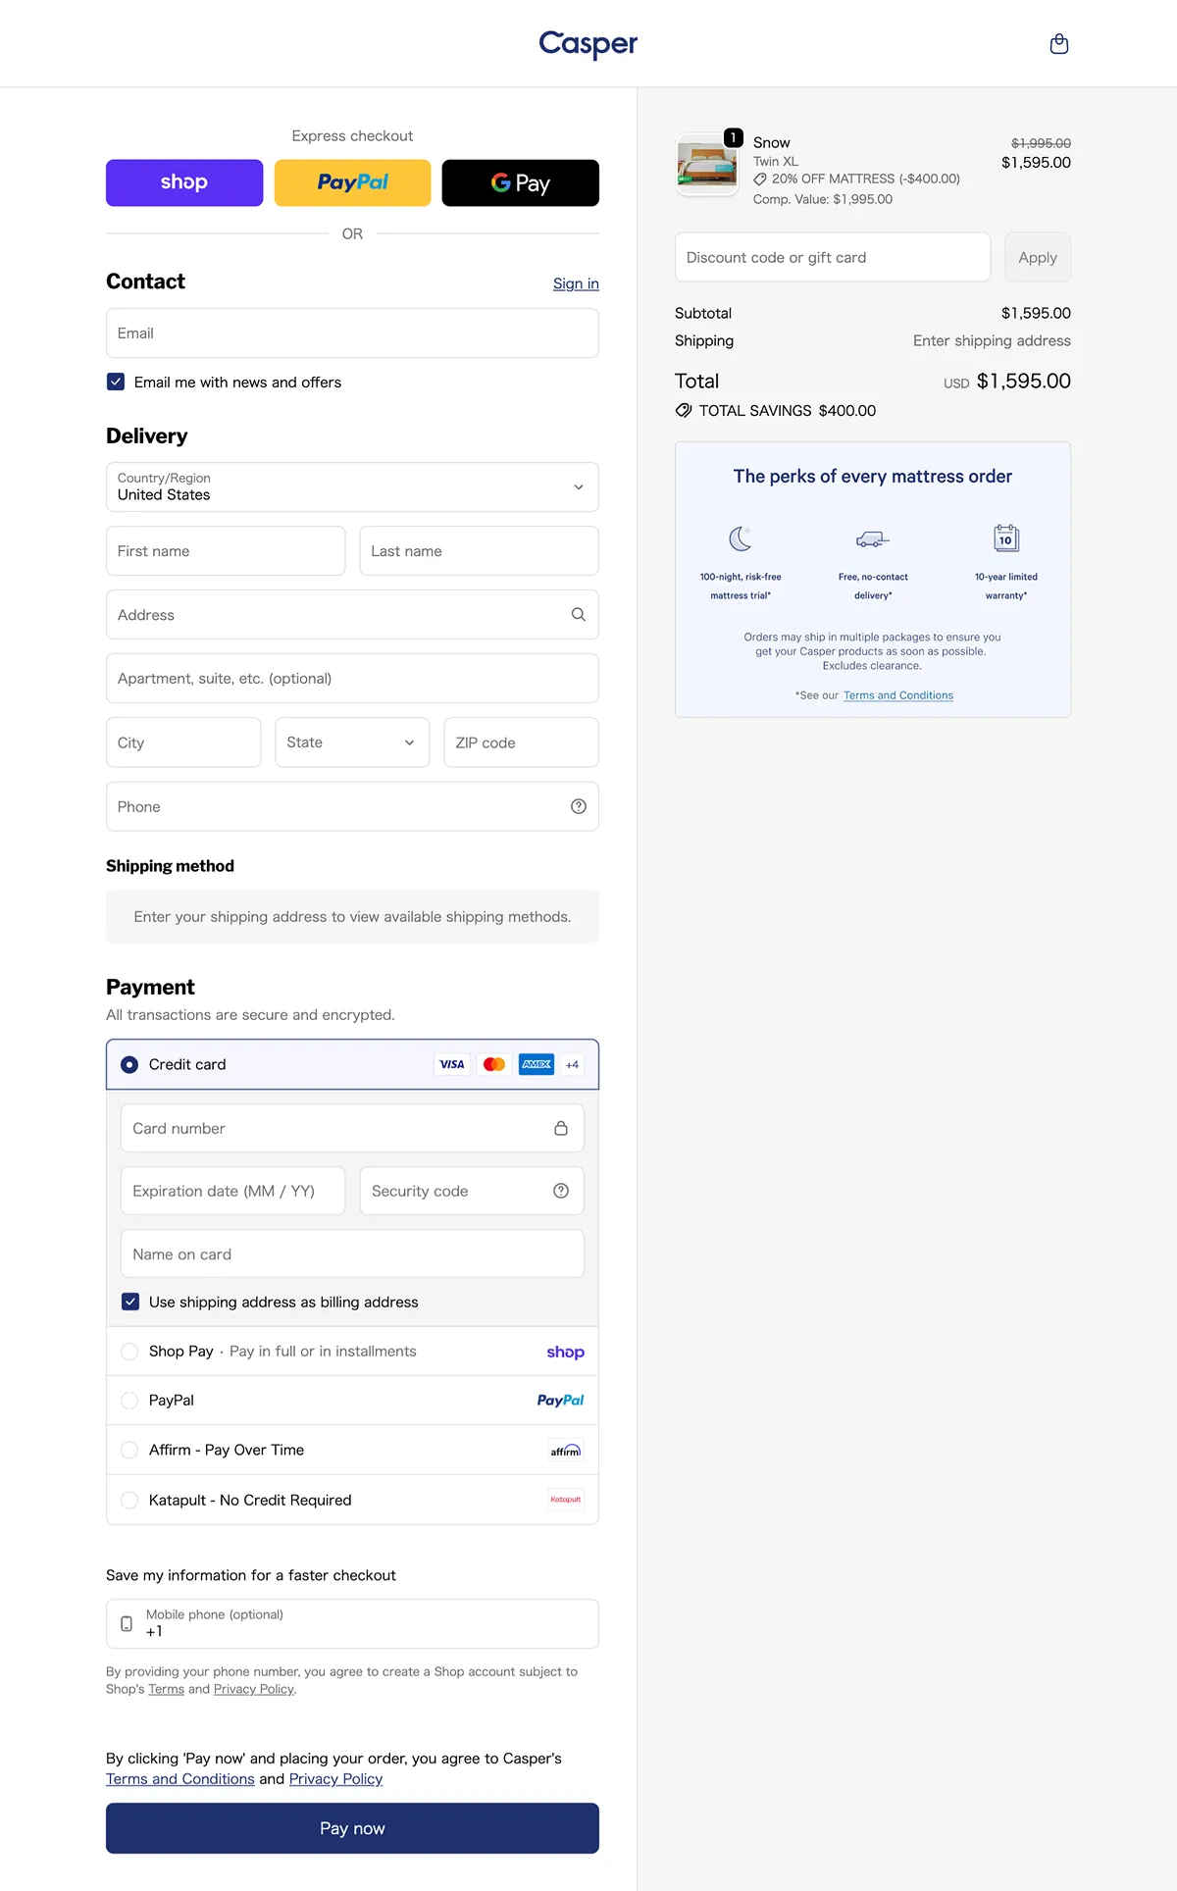This screenshot has width=1177, height=1891.
Task: Click the address search magnifier icon
Action: click(578, 615)
